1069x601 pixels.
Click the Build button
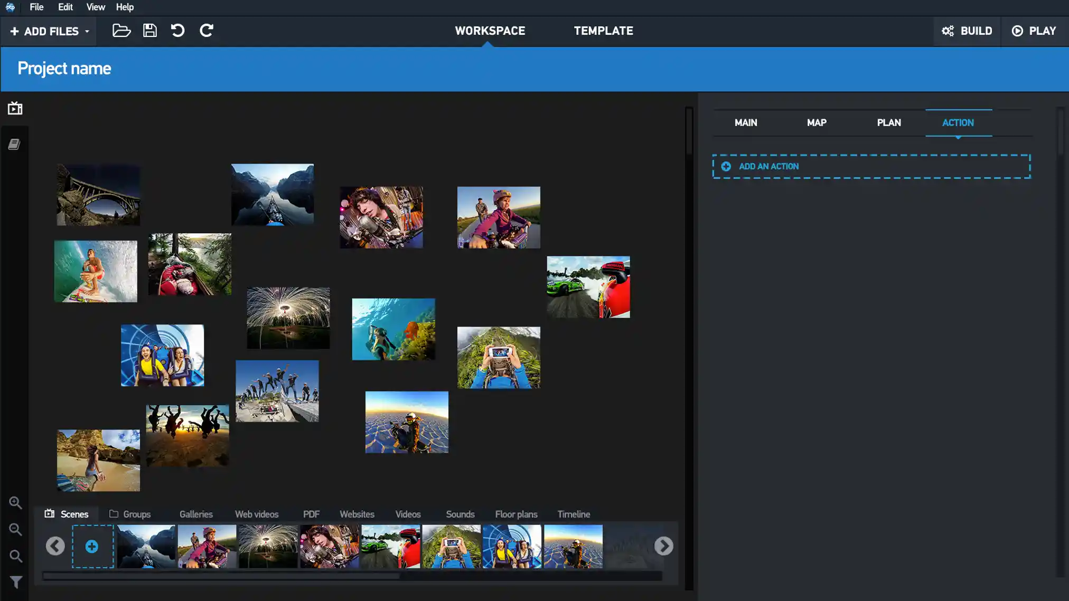(x=967, y=31)
